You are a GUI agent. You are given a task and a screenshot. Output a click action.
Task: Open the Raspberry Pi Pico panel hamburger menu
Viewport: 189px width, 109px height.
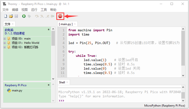(49, 85)
